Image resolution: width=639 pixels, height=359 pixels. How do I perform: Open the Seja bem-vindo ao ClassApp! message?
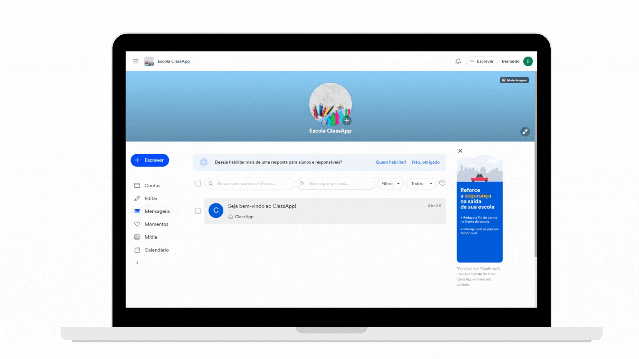(x=324, y=211)
